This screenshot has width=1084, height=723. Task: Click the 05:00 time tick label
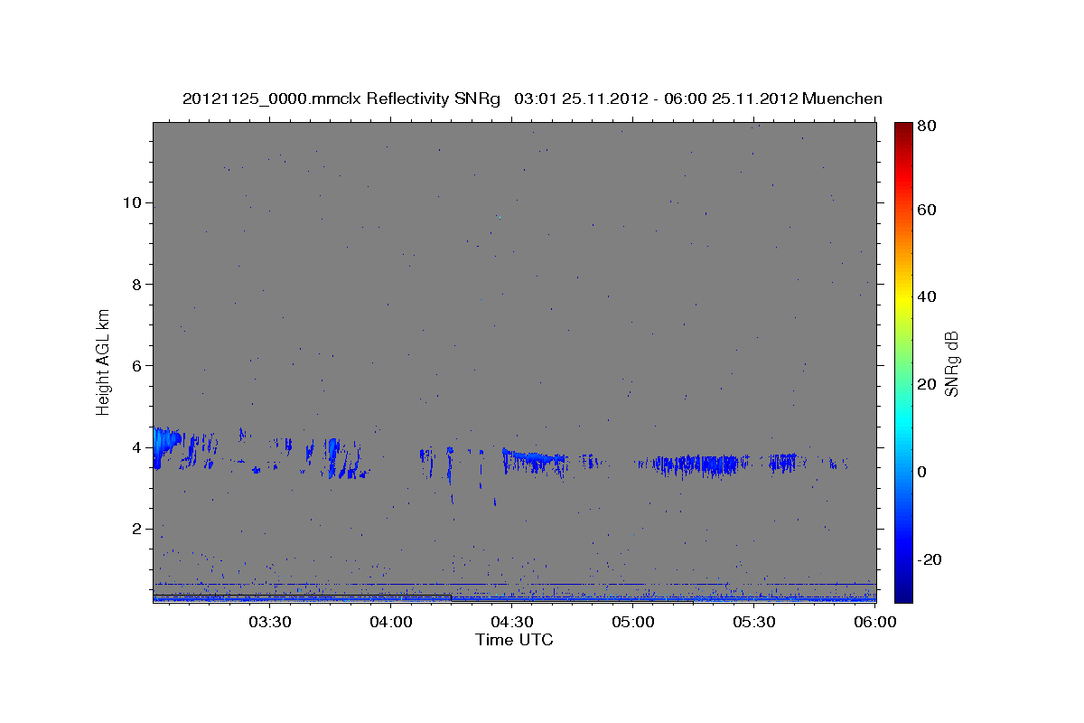click(x=632, y=622)
